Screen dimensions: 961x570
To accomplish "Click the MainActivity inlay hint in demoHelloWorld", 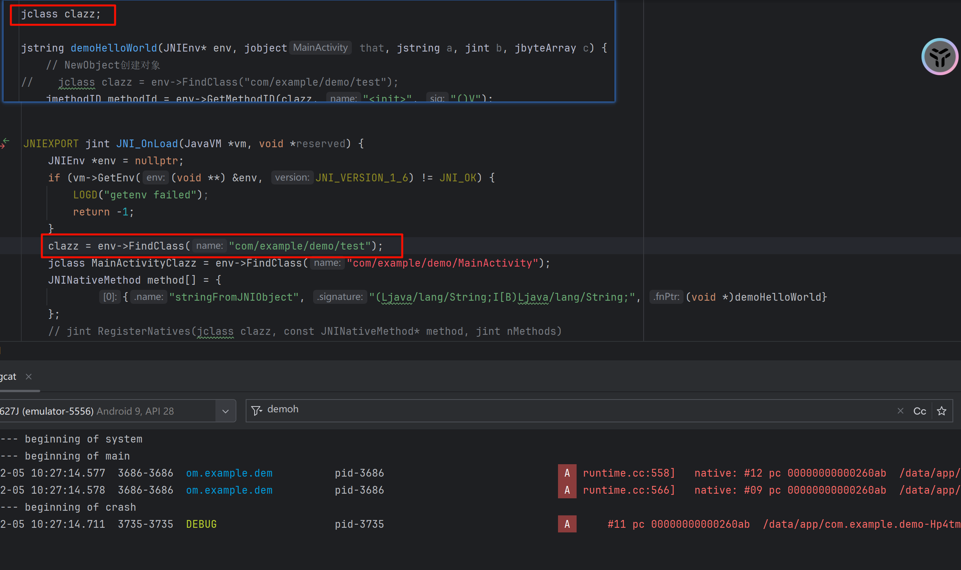I will pos(320,48).
